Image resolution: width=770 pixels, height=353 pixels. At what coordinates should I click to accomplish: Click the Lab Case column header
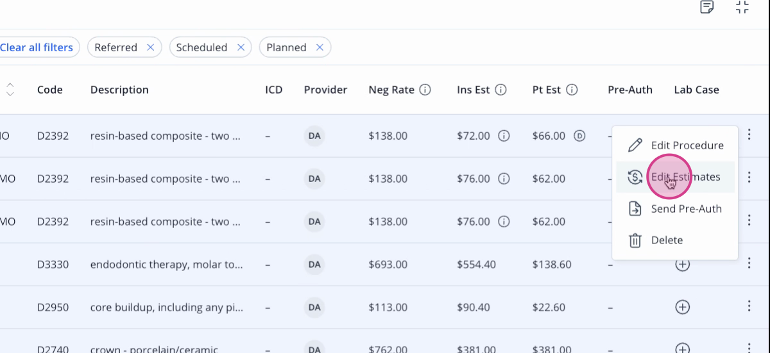click(696, 90)
